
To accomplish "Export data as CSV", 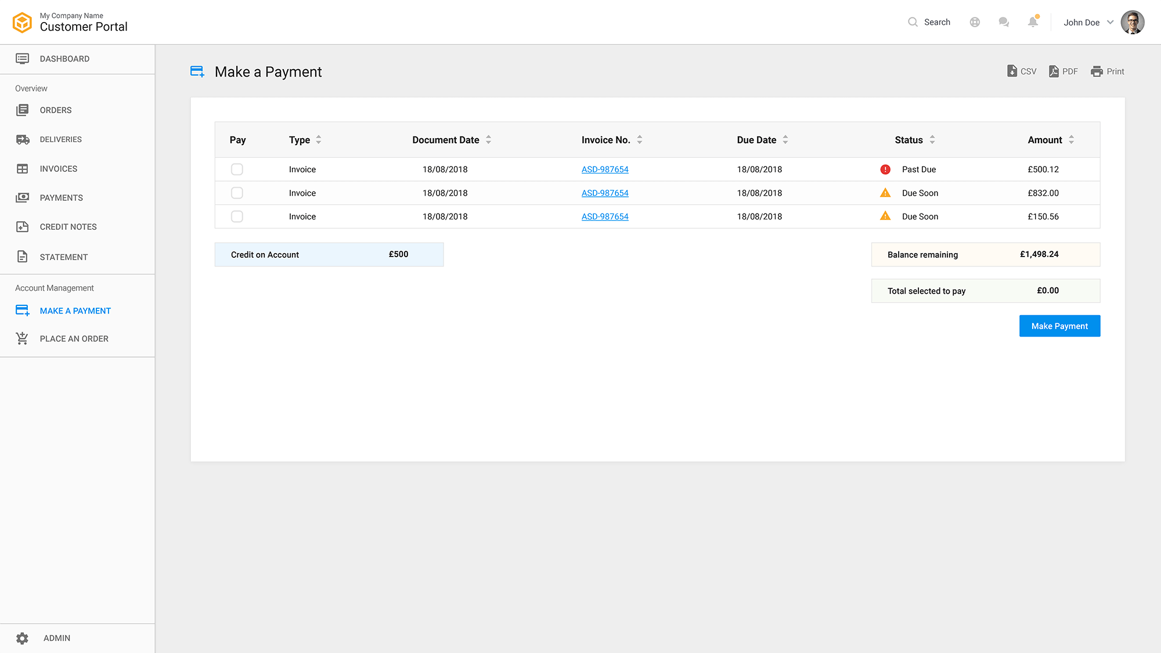I will pos(1022,71).
